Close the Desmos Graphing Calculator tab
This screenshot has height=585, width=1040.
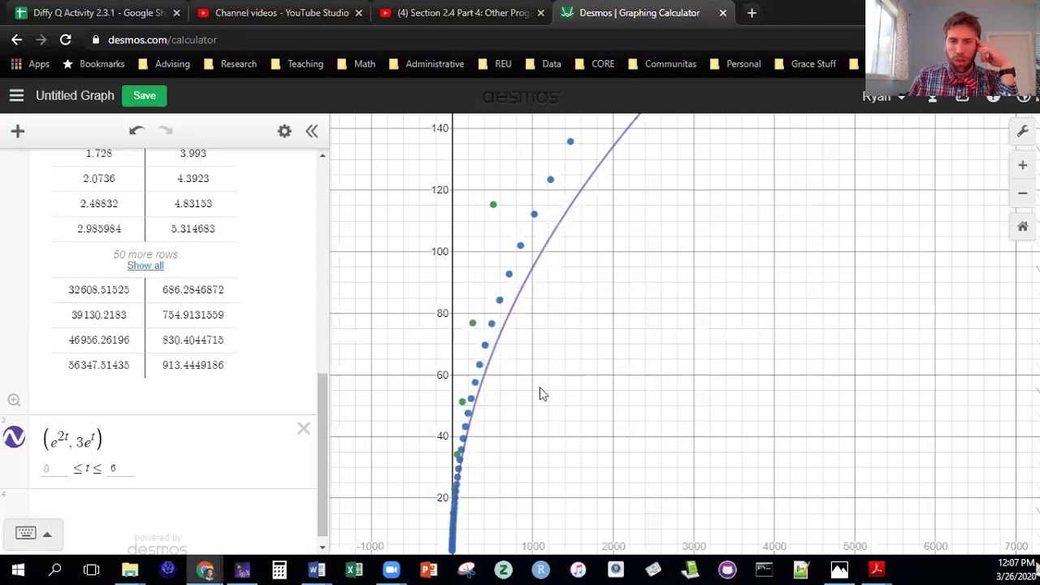click(x=722, y=13)
